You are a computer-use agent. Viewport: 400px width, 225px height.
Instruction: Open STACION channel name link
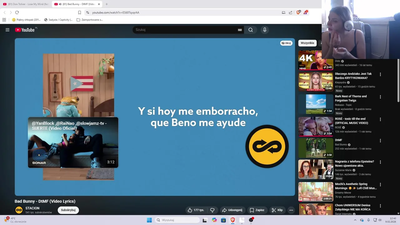(32, 208)
